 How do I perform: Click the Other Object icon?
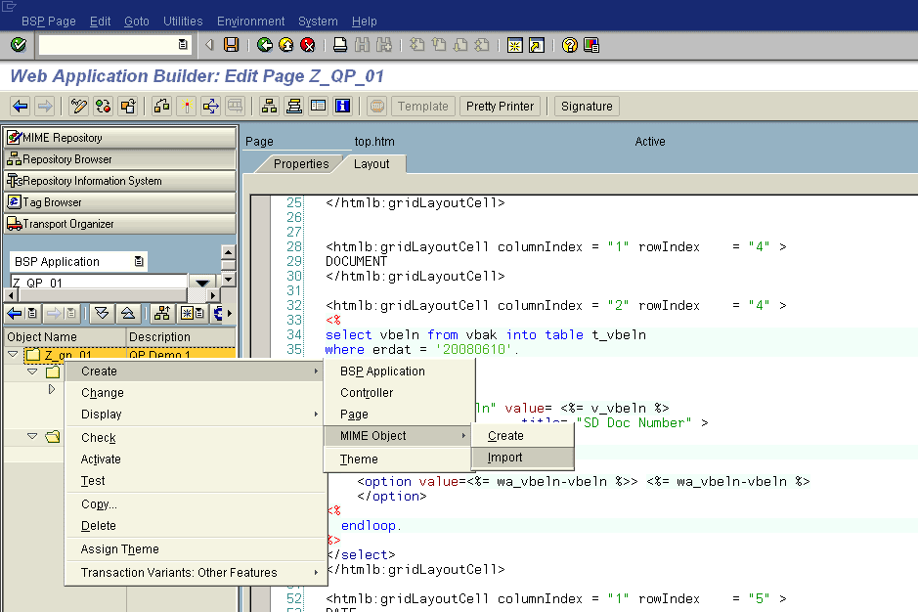(x=128, y=106)
